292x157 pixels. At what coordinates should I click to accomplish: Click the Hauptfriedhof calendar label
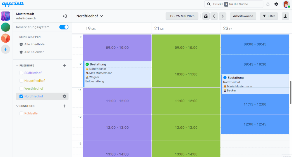click(35, 81)
